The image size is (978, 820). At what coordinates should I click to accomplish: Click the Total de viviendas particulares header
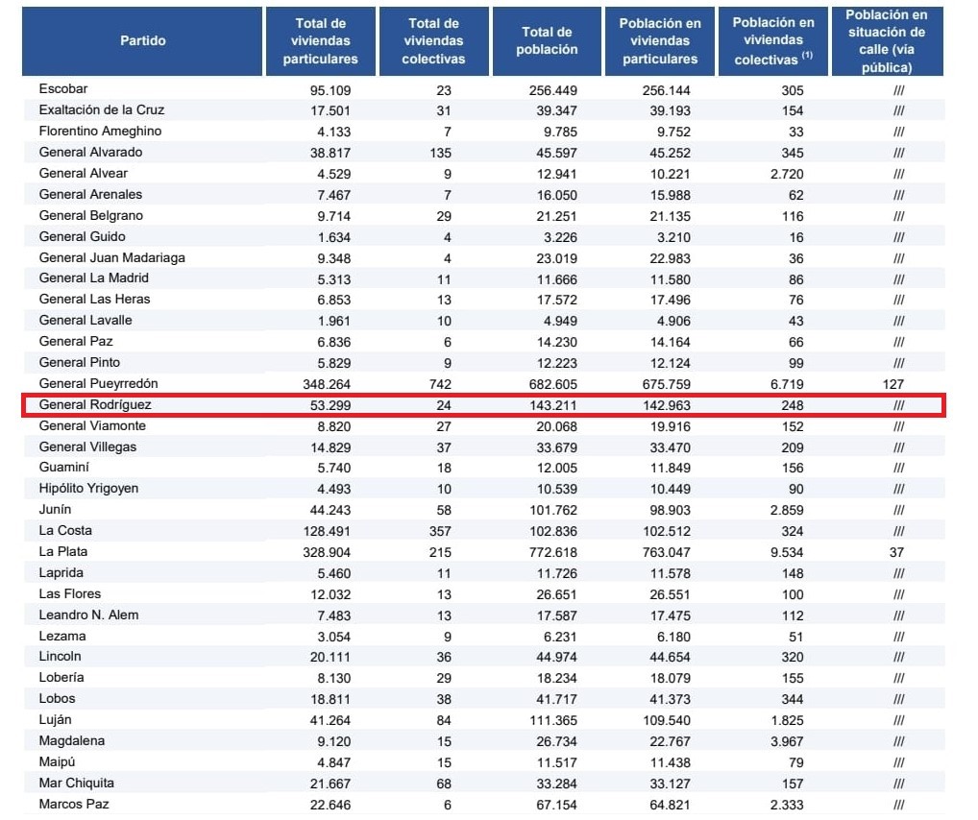pyautogui.click(x=321, y=41)
